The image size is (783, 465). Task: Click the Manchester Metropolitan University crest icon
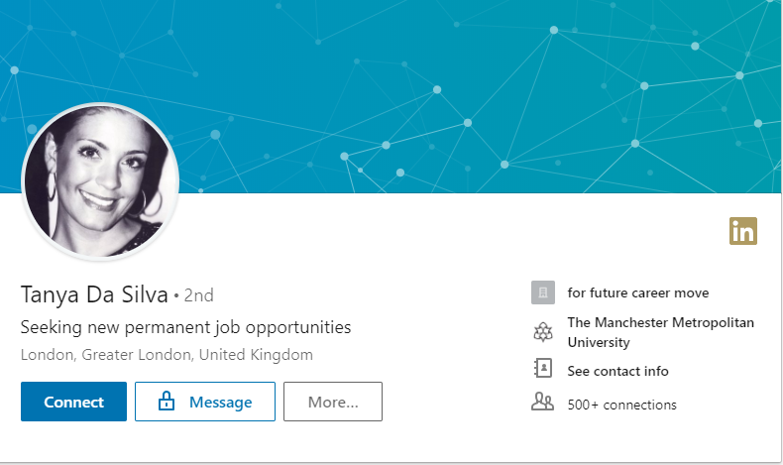(x=541, y=332)
